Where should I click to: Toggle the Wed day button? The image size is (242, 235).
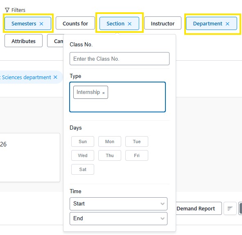tap(83, 155)
